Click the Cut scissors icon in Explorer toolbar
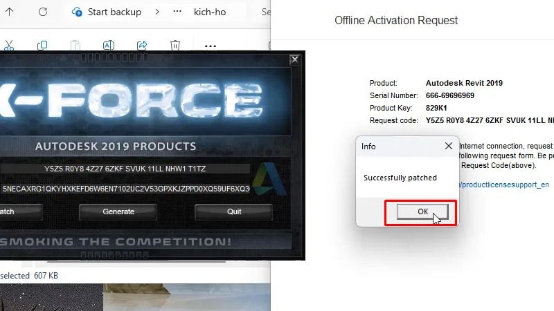Image resolution: width=554 pixels, height=311 pixels. 9,46
